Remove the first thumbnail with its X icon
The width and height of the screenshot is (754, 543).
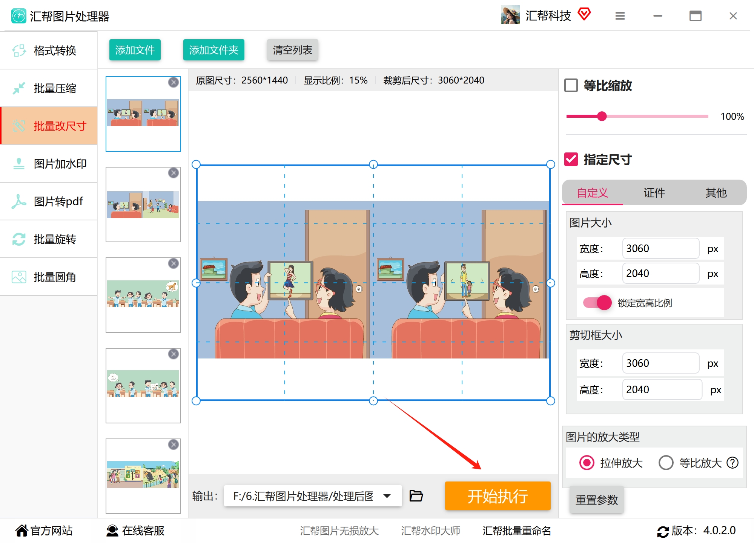click(x=174, y=82)
